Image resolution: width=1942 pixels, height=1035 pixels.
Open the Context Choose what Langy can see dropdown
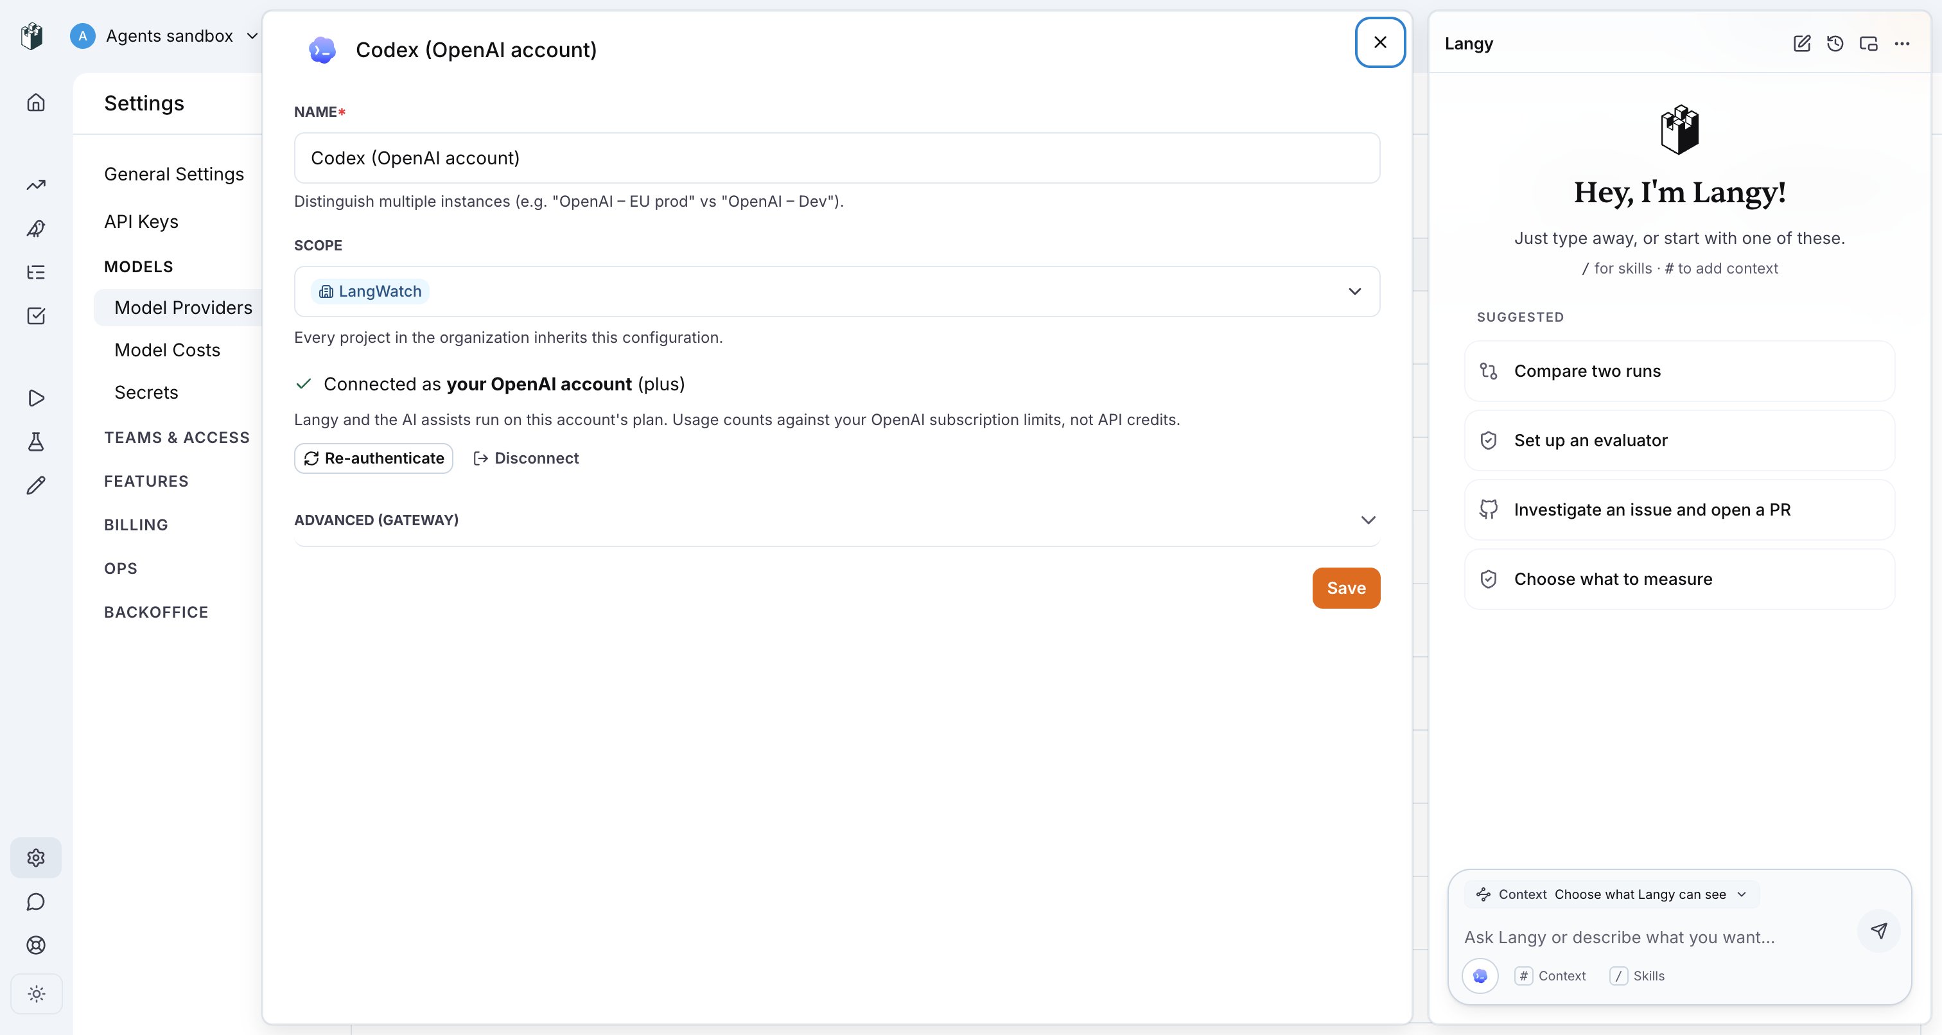click(1611, 894)
